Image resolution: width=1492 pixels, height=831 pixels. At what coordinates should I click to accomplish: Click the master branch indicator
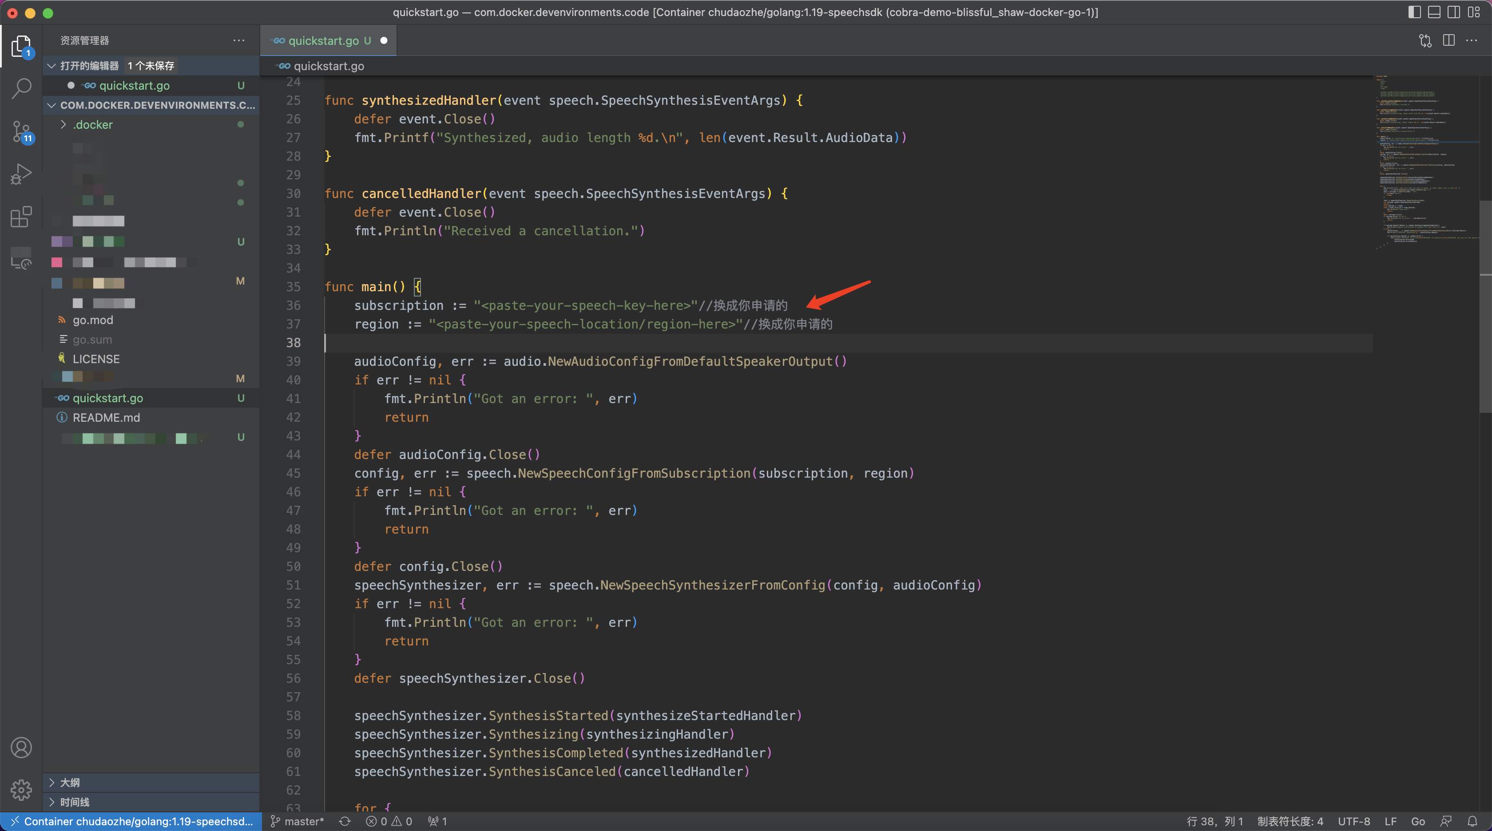[298, 821]
